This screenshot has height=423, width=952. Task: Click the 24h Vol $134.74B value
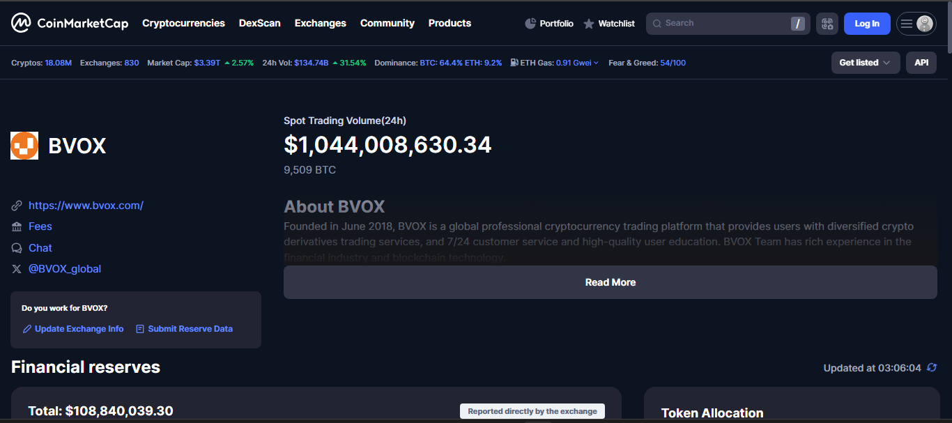pyautogui.click(x=312, y=63)
